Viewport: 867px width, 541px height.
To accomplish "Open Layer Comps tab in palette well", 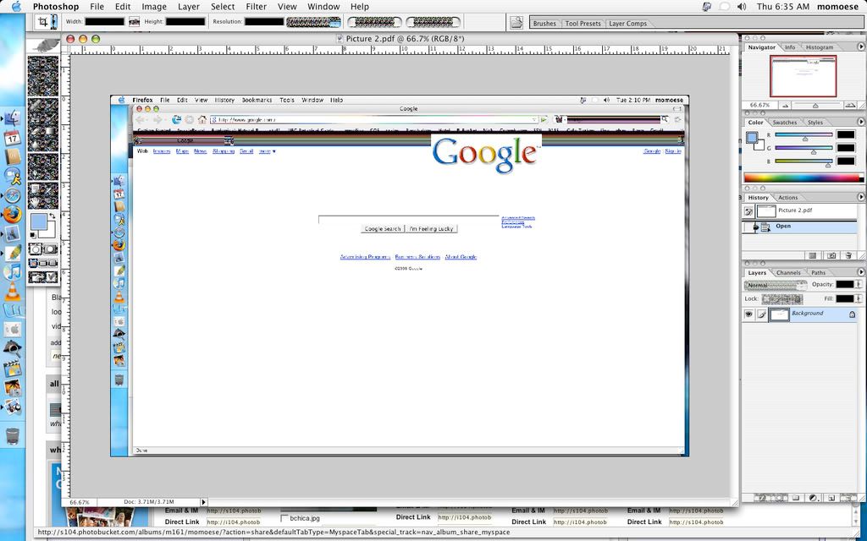I will coord(627,24).
